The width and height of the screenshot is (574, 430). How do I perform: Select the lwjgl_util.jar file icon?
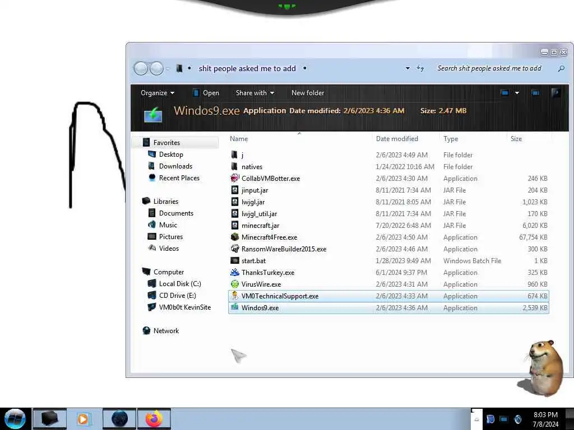(x=235, y=213)
